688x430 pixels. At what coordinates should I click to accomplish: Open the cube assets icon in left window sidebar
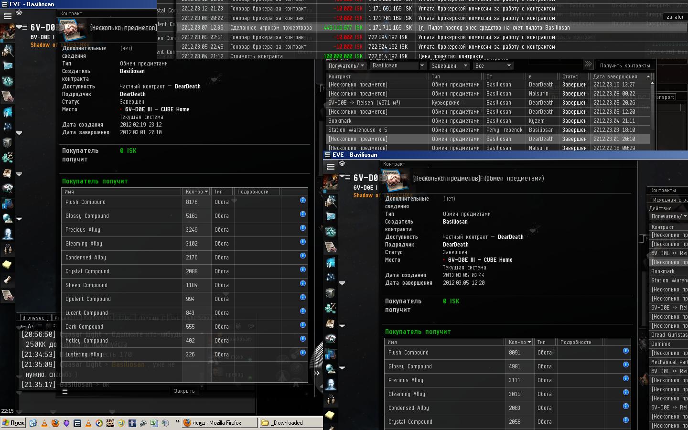click(x=8, y=142)
